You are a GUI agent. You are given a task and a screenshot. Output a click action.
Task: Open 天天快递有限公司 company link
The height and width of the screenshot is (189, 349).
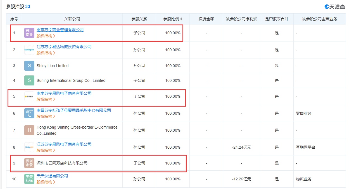tap(52, 176)
